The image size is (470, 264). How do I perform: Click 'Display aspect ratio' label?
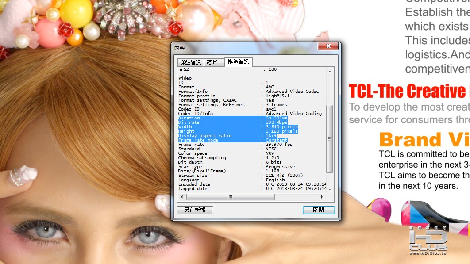pyautogui.click(x=205, y=136)
